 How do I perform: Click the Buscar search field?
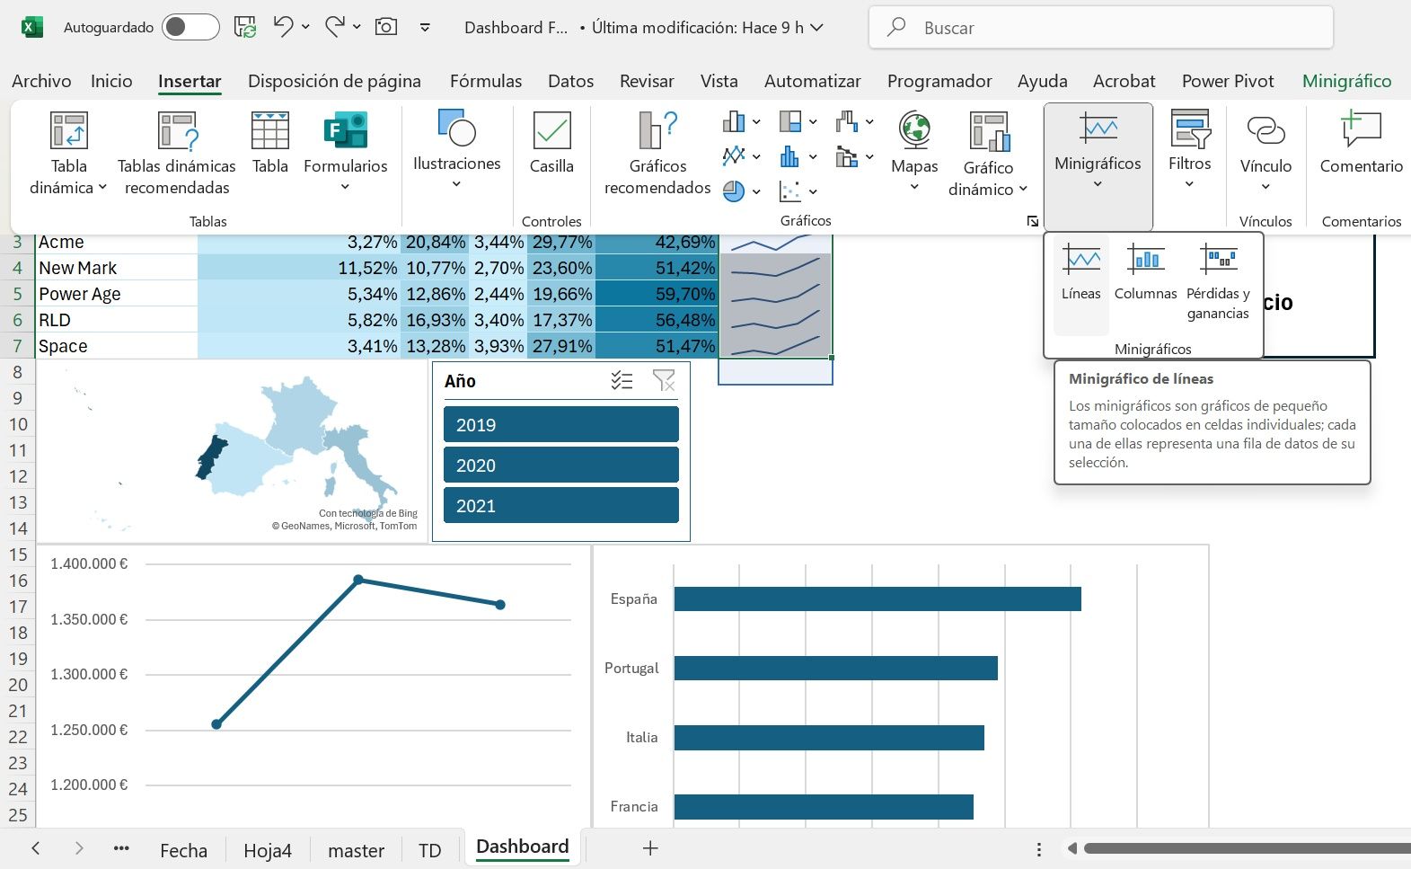pyautogui.click(x=1100, y=28)
